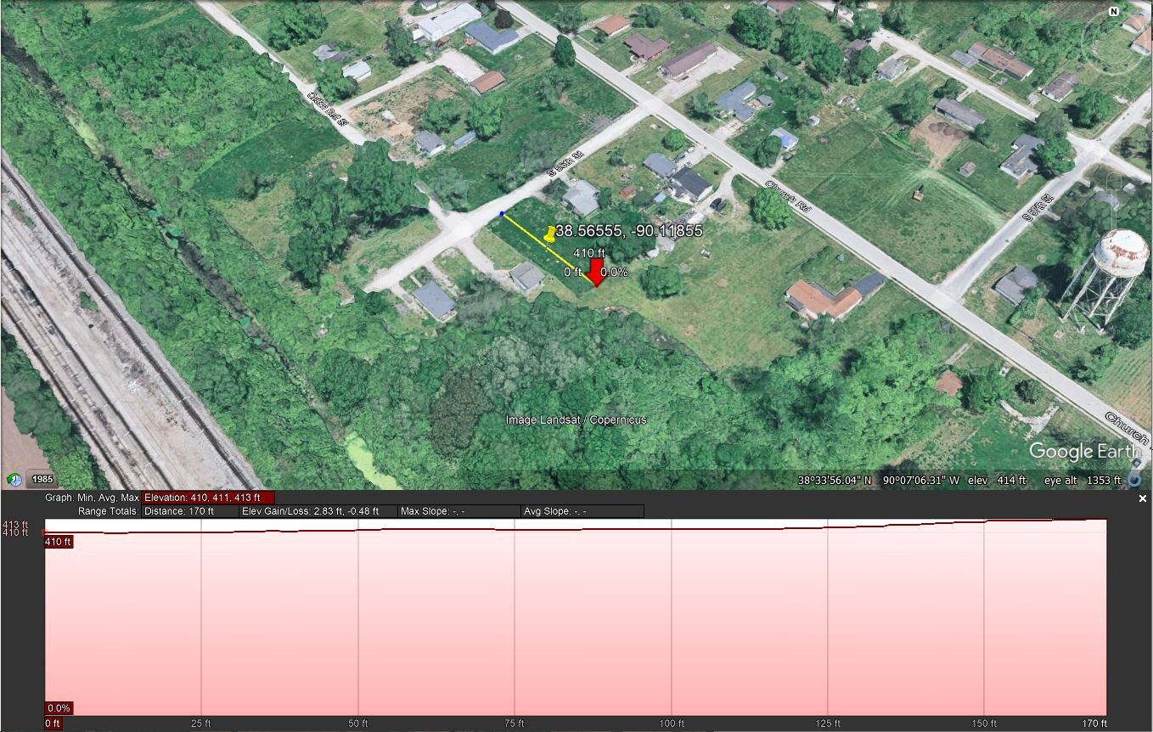The height and width of the screenshot is (732, 1153).
Task: Select the 100 ft mark on the profile axis
Action: coord(672,724)
